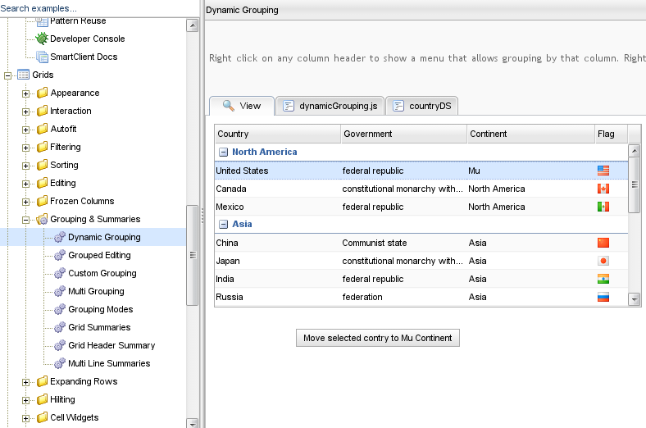
Task: Expand the Frozen Columns folder node
Action: [x=25, y=202]
